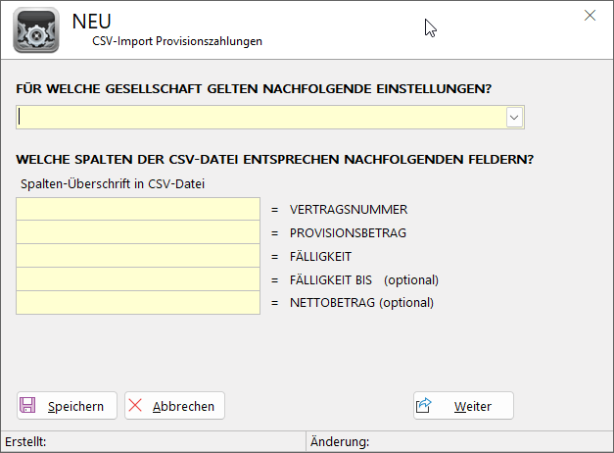The width and height of the screenshot is (614, 453).
Task: Click the gear application icon in the header
Action: coord(36,29)
